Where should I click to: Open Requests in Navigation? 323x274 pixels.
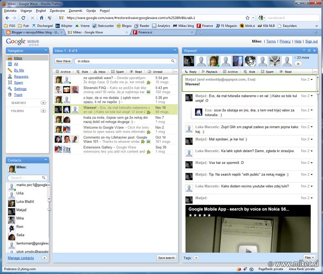coord(21,76)
